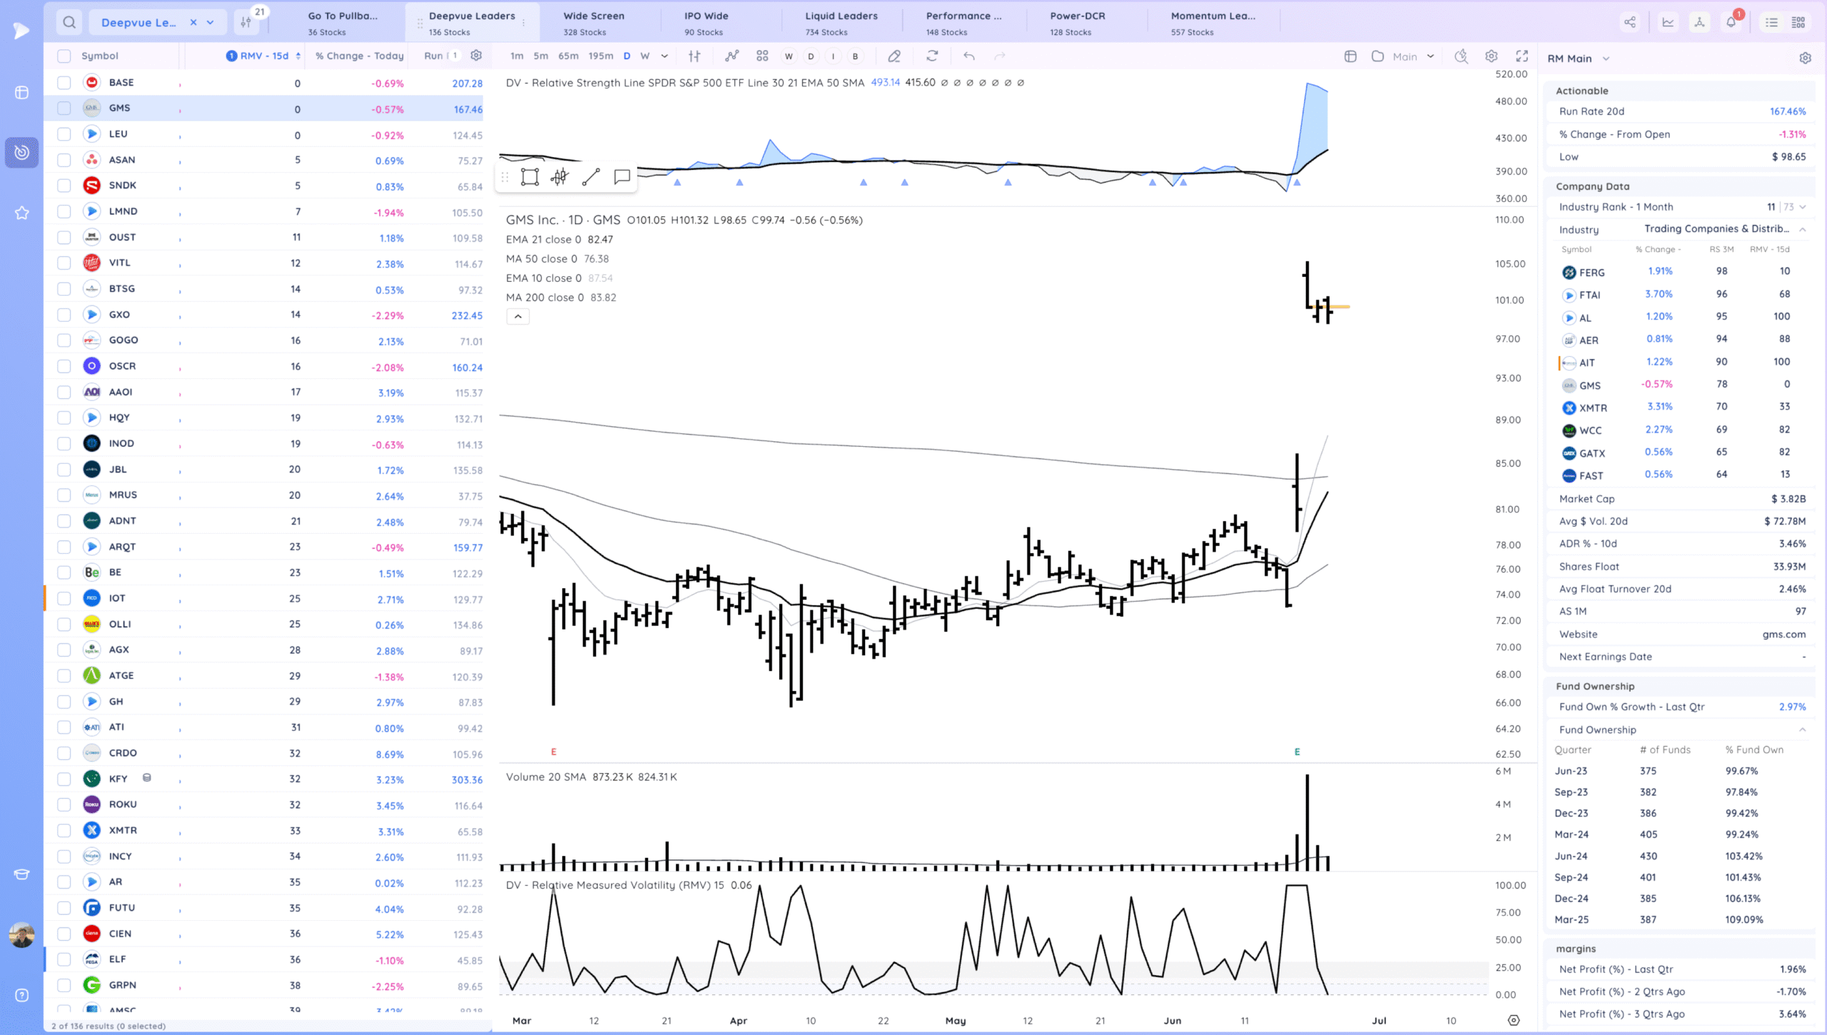Select the 195m timeframe button

tap(600, 56)
